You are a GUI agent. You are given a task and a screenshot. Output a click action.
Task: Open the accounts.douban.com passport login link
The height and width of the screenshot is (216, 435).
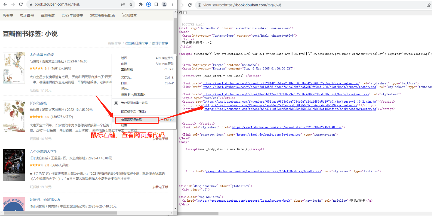(244, 201)
